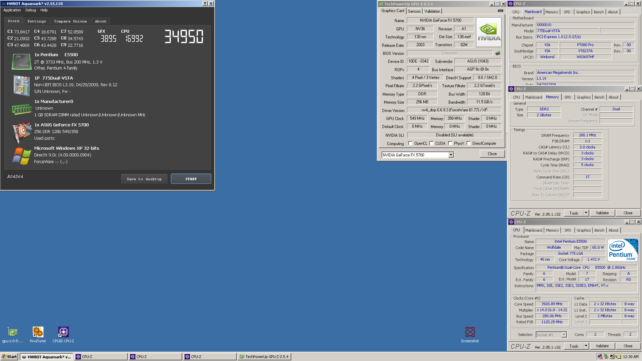Click the Multiplier value x 14.0 (6.0 - 14.0)
The width and height of the screenshot is (642, 361).
click(552, 310)
